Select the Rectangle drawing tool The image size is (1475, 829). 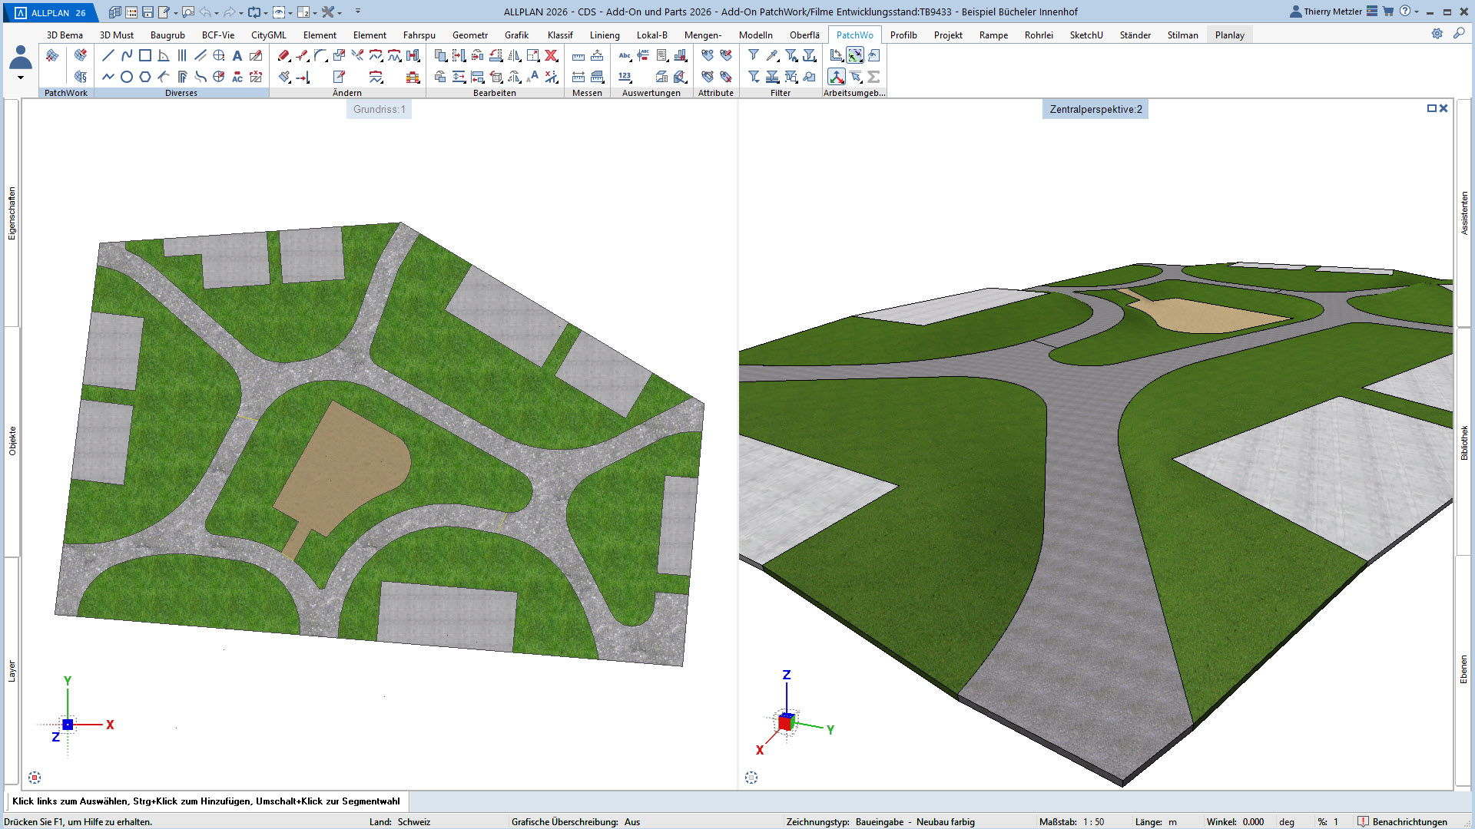[145, 55]
